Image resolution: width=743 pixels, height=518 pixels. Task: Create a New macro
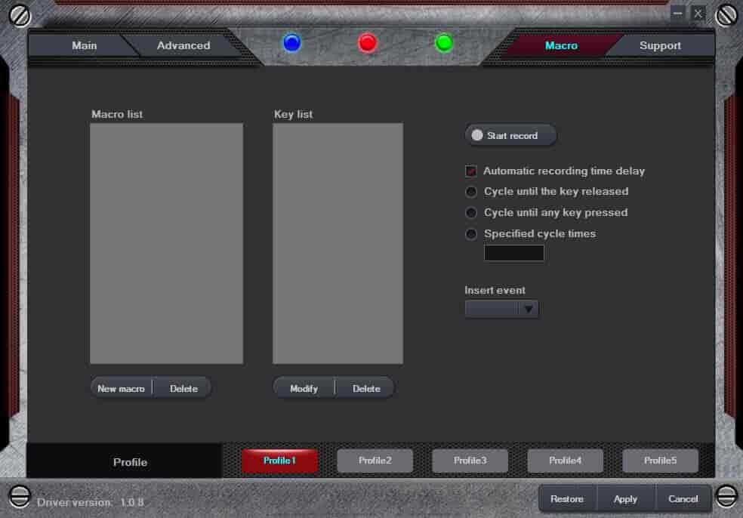(121, 389)
